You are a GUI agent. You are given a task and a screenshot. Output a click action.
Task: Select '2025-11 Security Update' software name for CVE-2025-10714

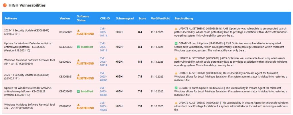pyautogui.click(x=27, y=32)
